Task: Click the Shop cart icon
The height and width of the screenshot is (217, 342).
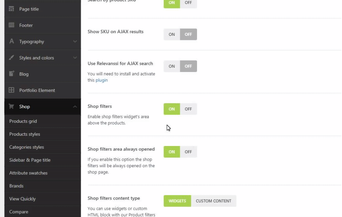Action: tap(11, 106)
